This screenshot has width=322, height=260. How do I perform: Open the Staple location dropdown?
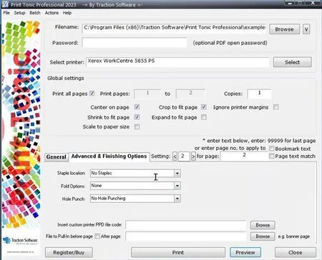[x=177, y=174]
